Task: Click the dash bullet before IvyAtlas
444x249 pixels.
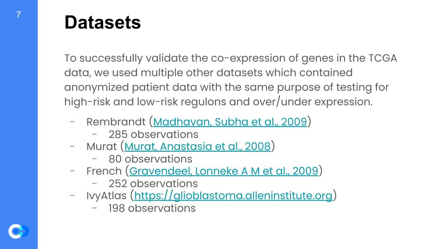Action: (73, 196)
